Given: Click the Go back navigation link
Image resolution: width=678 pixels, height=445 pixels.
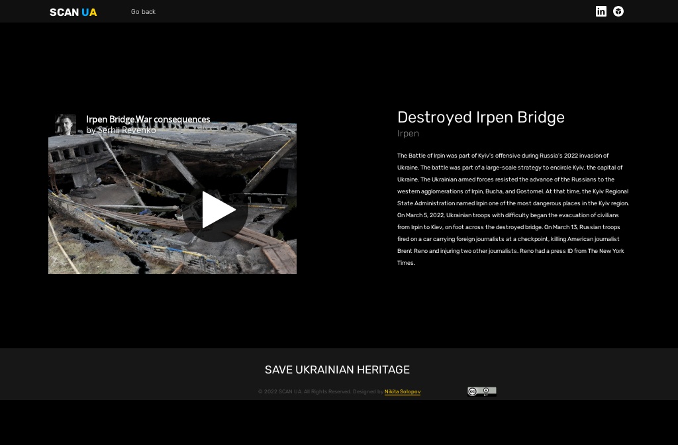Looking at the screenshot, I should pyautogui.click(x=143, y=11).
